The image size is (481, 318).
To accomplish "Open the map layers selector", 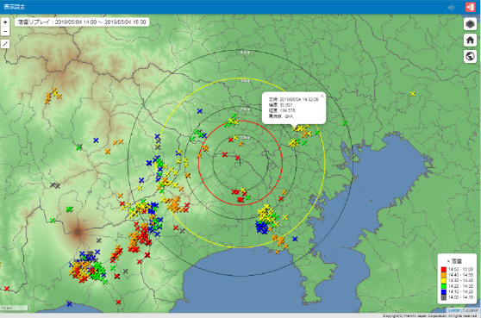I will (470, 23).
